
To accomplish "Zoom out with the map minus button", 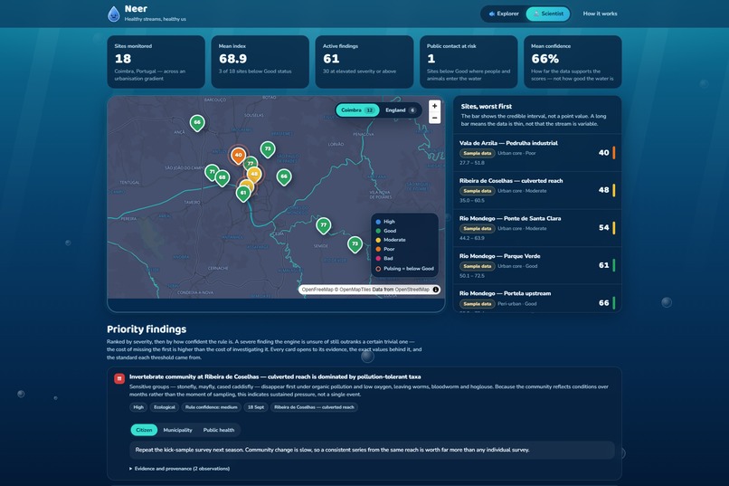I will coord(434,118).
